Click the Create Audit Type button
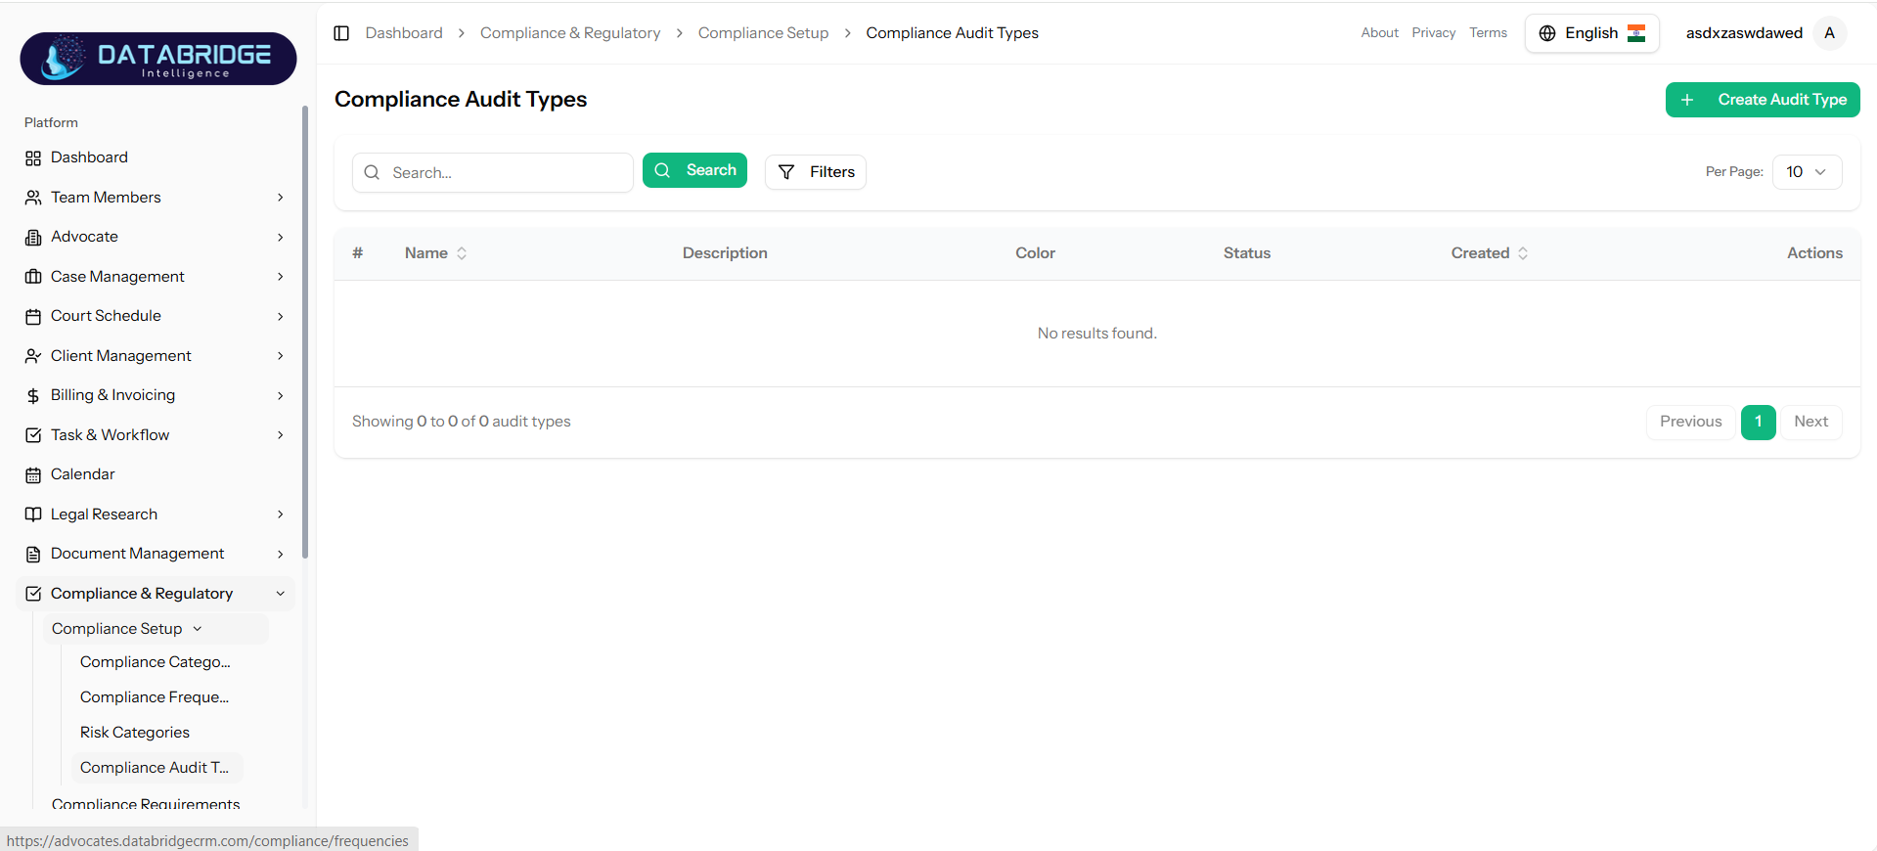 (1763, 100)
